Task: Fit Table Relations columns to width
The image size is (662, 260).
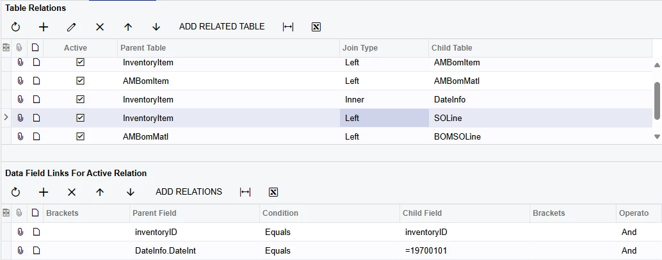Action: (x=288, y=27)
